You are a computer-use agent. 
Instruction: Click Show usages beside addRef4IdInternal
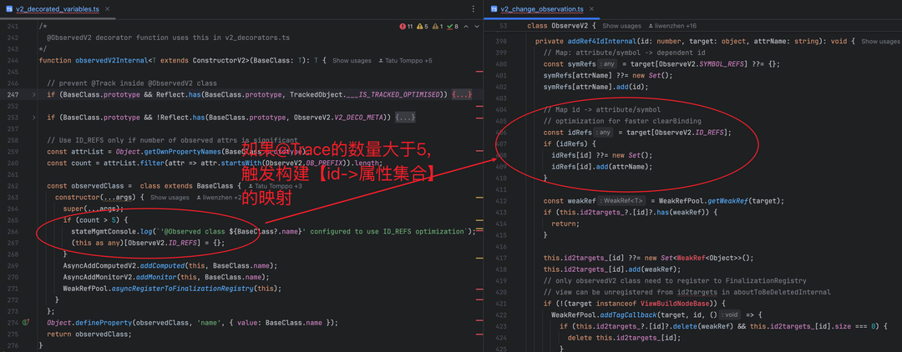[x=881, y=42]
